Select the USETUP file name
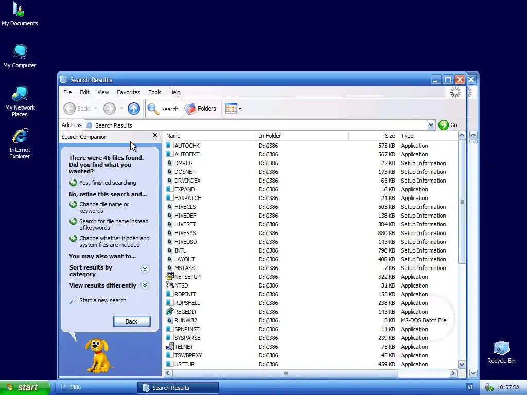527x395 pixels. (184, 364)
